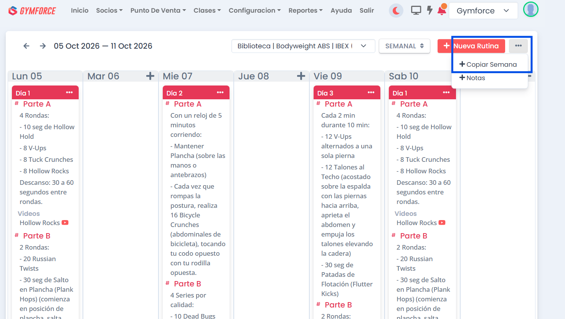Add routine on Mar 06 plus icon
This screenshot has height=319, width=565.
[150, 76]
